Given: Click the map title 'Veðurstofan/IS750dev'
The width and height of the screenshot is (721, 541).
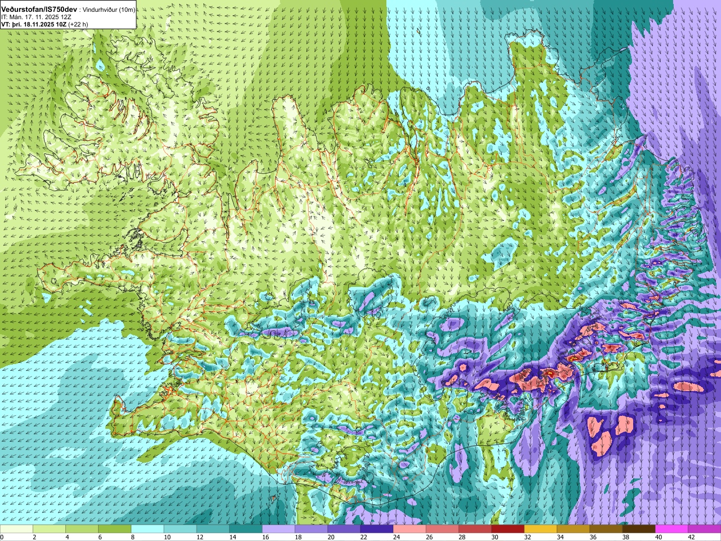Looking at the screenshot, I should [x=39, y=10].
